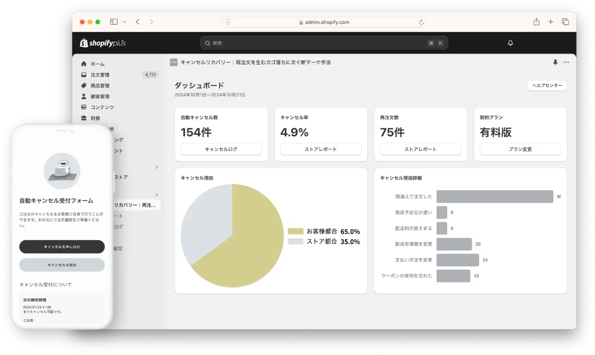Show the tab overview icon
This screenshot has width=595, height=355.
(x=565, y=22)
